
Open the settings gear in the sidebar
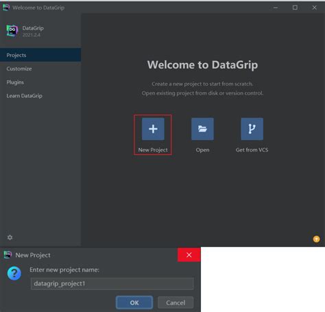pos(10,237)
